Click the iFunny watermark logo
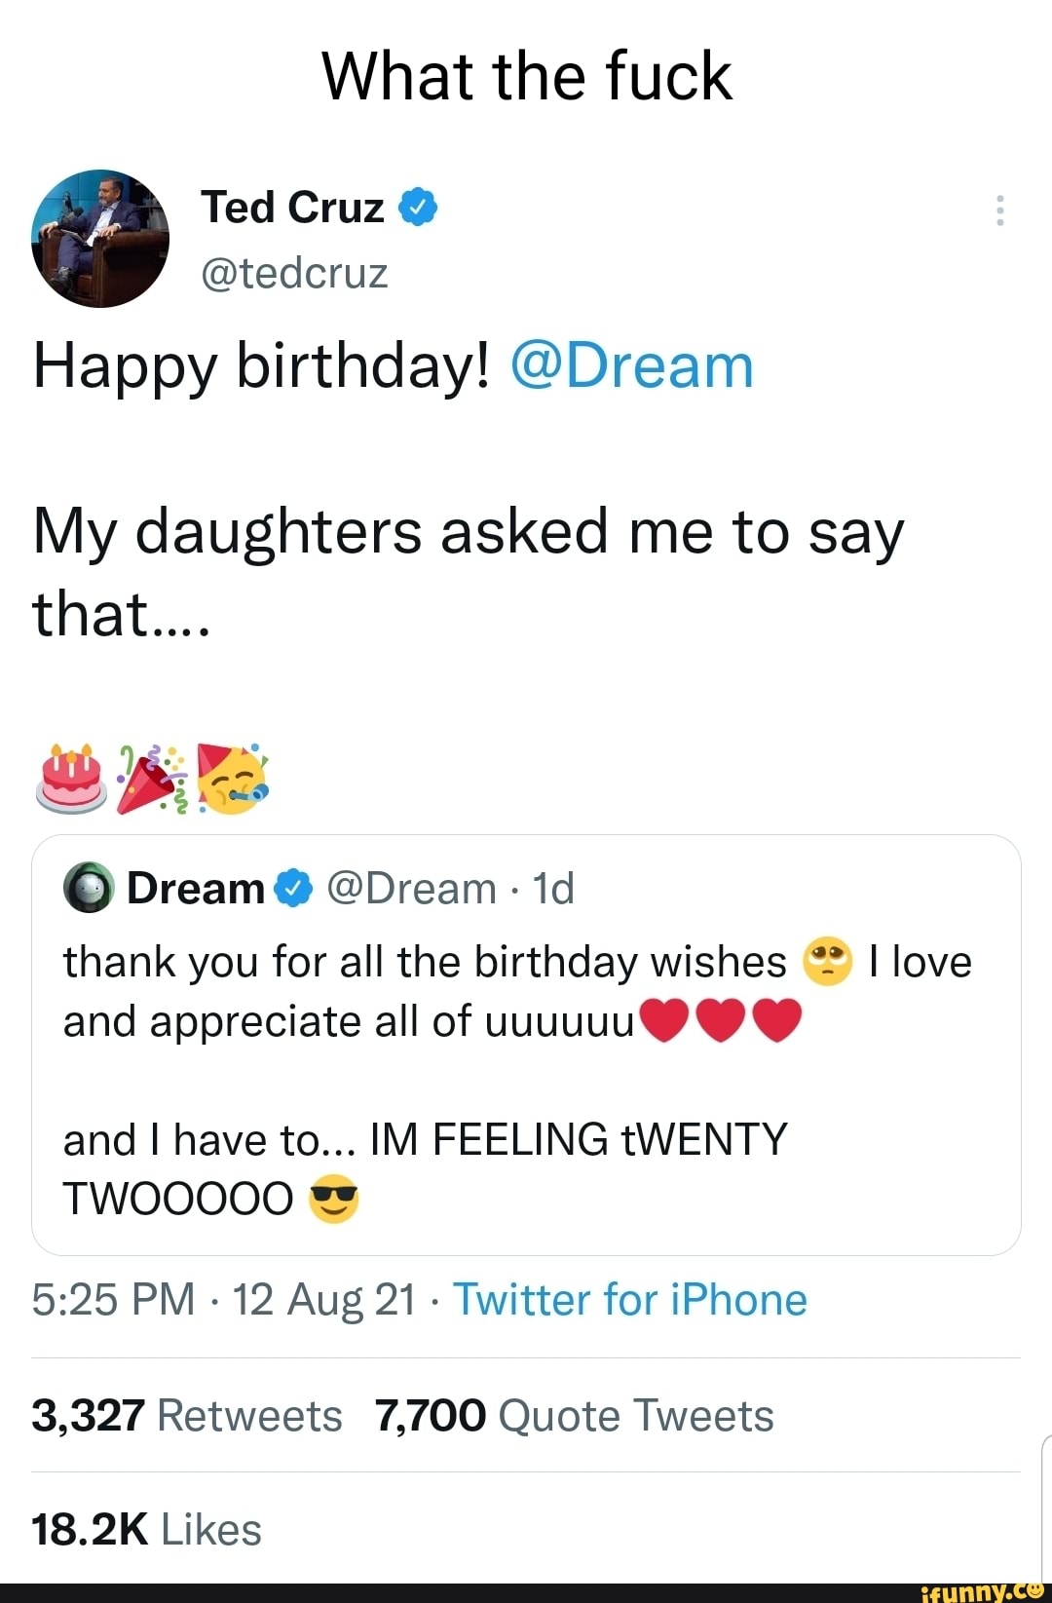Viewport: 1052px width, 1603px height. click(983, 1590)
